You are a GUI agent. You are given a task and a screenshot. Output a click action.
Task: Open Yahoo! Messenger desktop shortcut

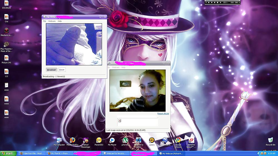coord(86,143)
